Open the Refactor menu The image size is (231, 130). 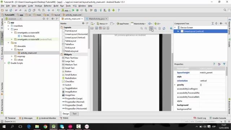tap(48, 6)
